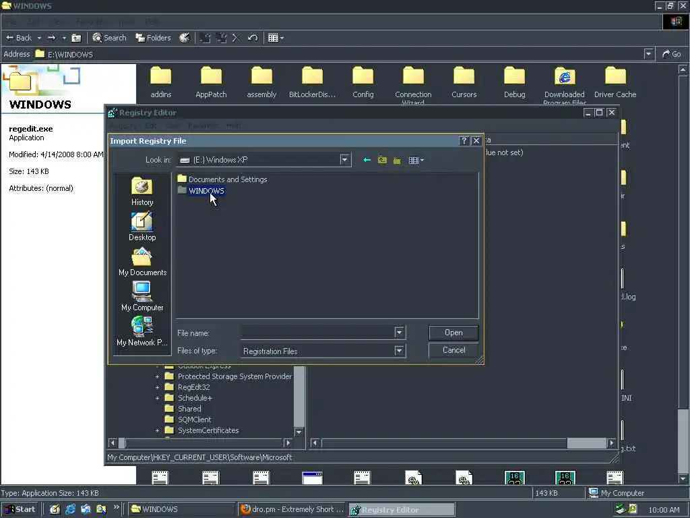Image resolution: width=690 pixels, height=518 pixels.
Task: Toggle the Folders pane in Explorer
Action: [x=153, y=38]
